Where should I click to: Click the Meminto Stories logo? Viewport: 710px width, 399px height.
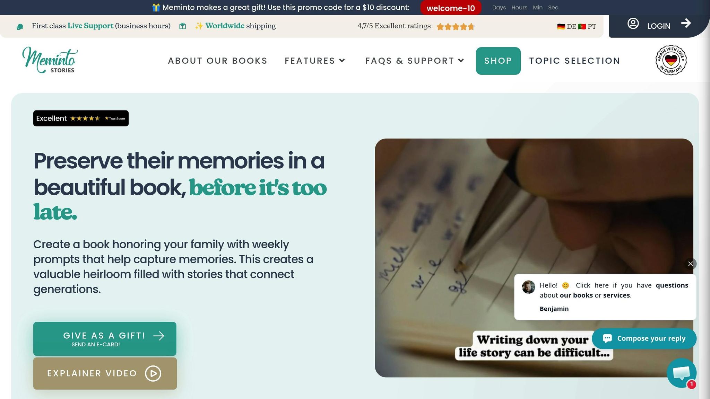50,60
